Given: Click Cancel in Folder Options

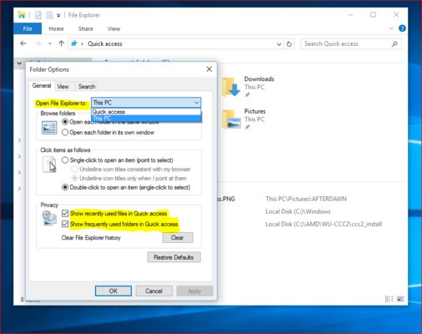Looking at the screenshot, I should coord(153,291).
